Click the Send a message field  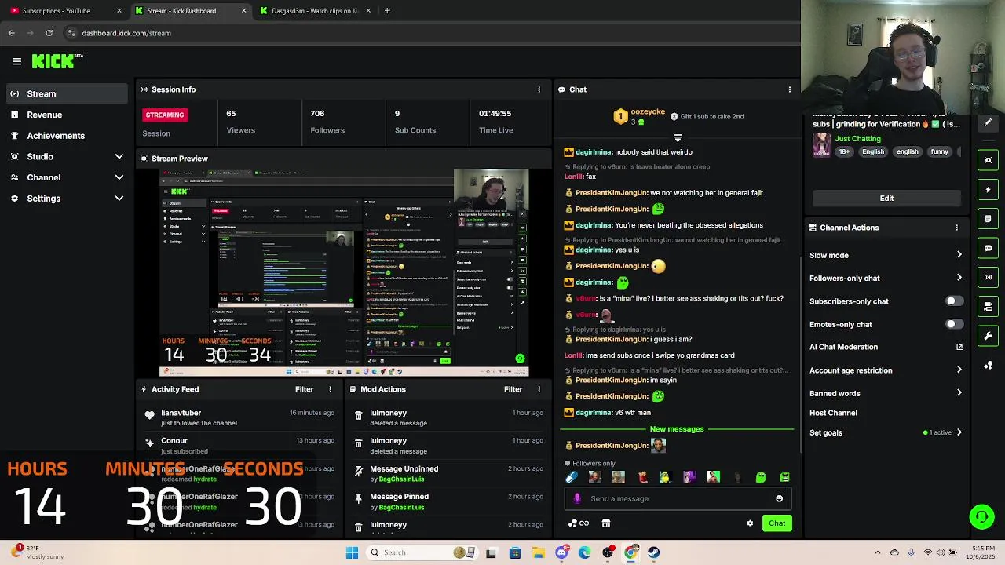[x=677, y=498]
